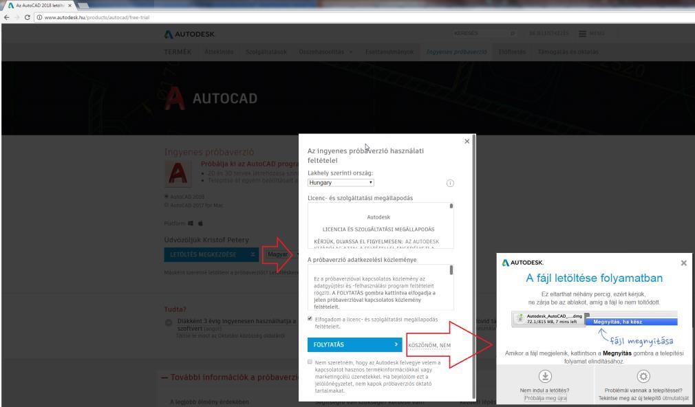Open the Hungary country dropdown
The image size is (695, 407).
(341, 182)
